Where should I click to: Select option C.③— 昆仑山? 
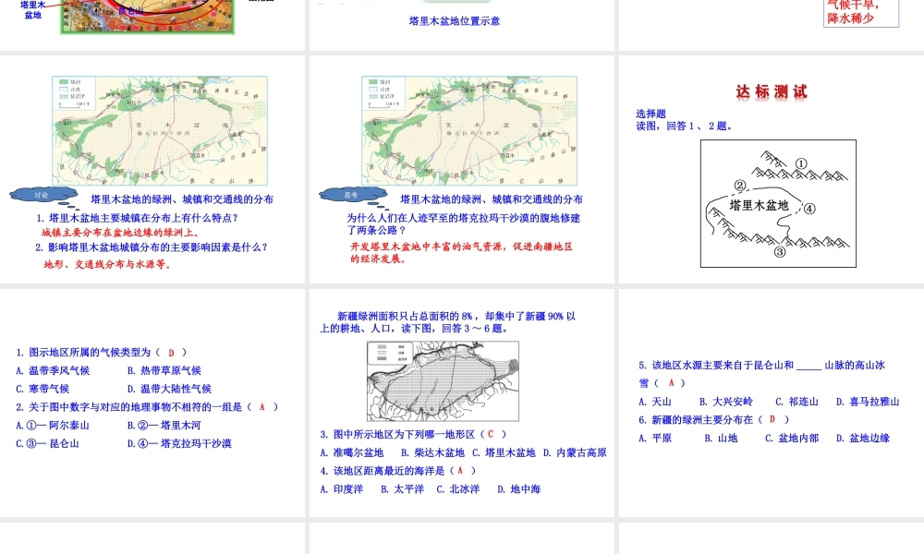pyautogui.click(x=47, y=444)
